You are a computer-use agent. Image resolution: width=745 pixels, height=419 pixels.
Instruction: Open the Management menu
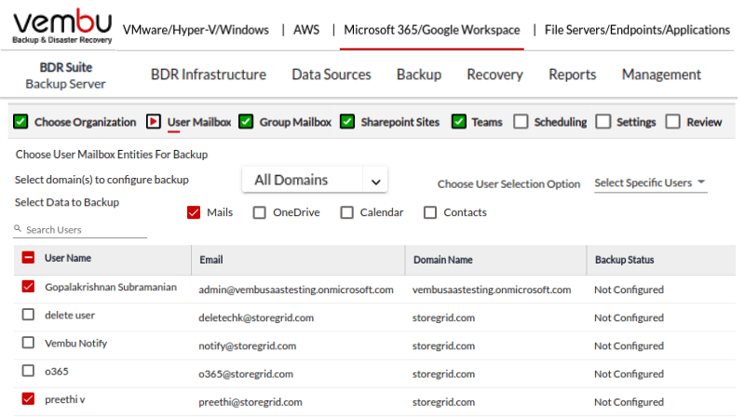coord(661,74)
